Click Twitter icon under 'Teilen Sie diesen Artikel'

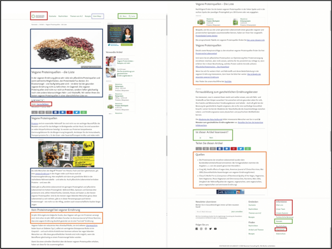(240, 149)
